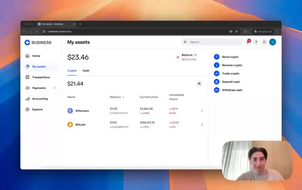Screen dimensions: 302x190
Task: Open the Ethereum row three-dot menu
Action: 202,111
